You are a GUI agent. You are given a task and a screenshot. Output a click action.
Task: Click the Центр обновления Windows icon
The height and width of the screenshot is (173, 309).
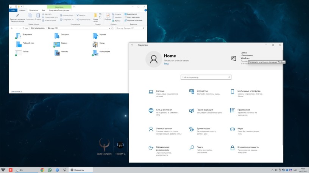[x=233, y=58]
